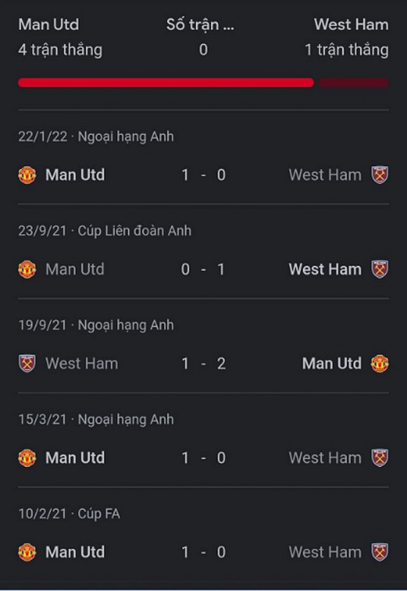Select the Man Utd crest in the 15/3/21 match

(x=28, y=458)
